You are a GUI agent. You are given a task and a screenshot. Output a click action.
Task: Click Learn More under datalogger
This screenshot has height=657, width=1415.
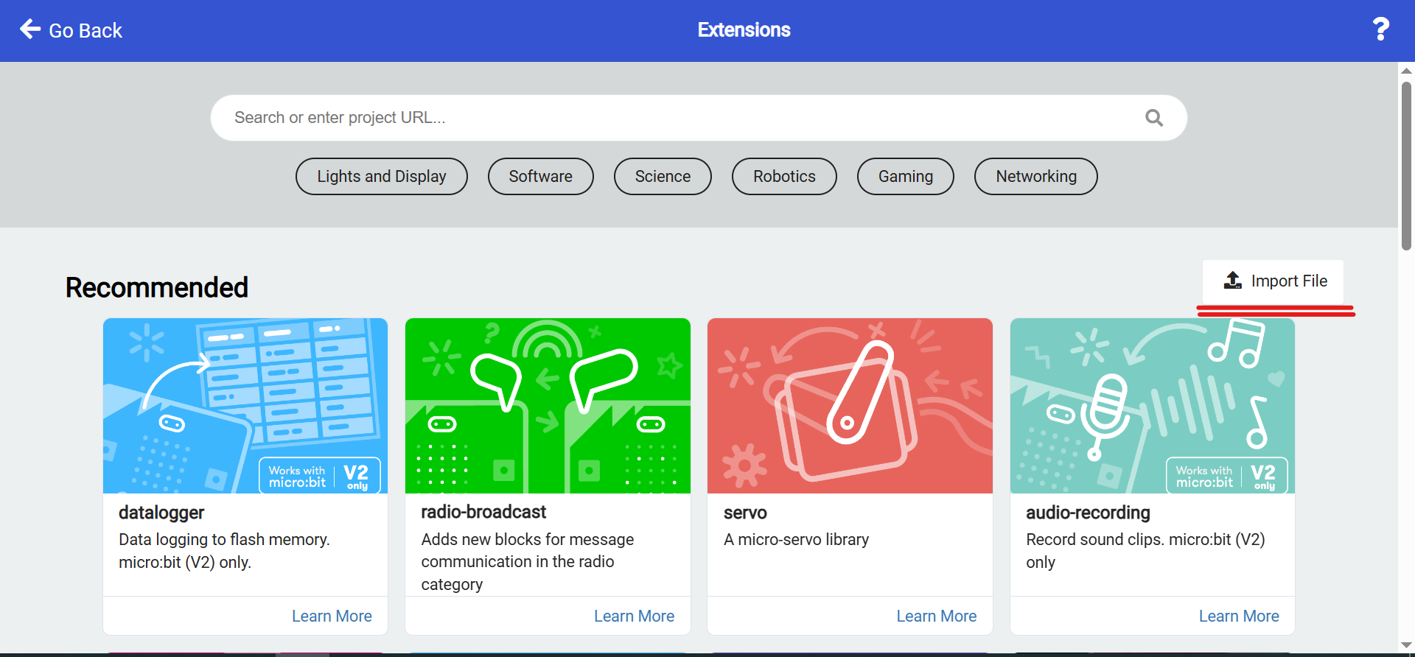(x=332, y=616)
